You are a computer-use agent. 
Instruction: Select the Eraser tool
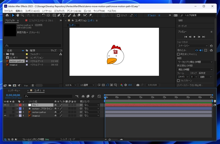coord(79,15)
